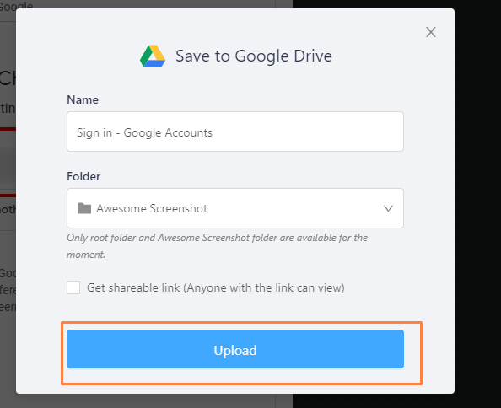Image resolution: width=501 pixels, height=408 pixels.
Task: Close the Save to Google Drive dialog
Action: pyautogui.click(x=431, y=32)
